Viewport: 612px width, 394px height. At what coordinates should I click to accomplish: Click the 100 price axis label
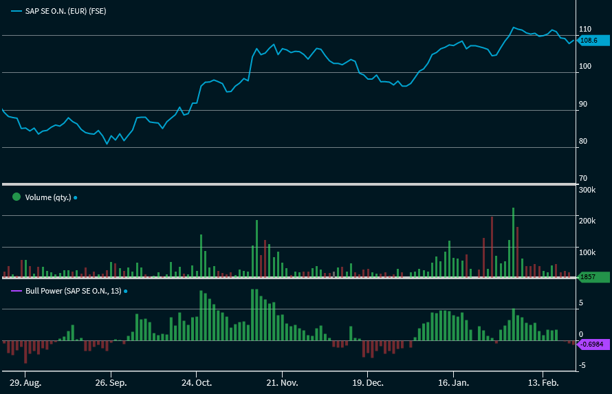click(x=584, y=67)
